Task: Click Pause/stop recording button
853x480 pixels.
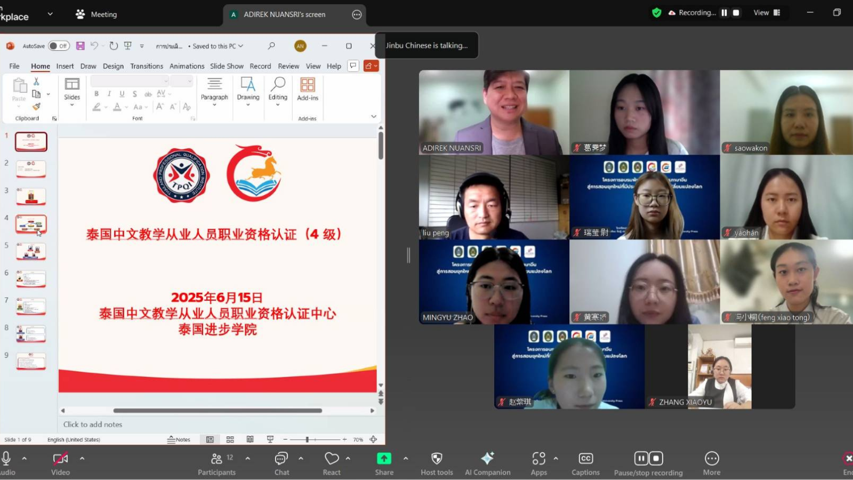Action: click(x=648, y=459)
